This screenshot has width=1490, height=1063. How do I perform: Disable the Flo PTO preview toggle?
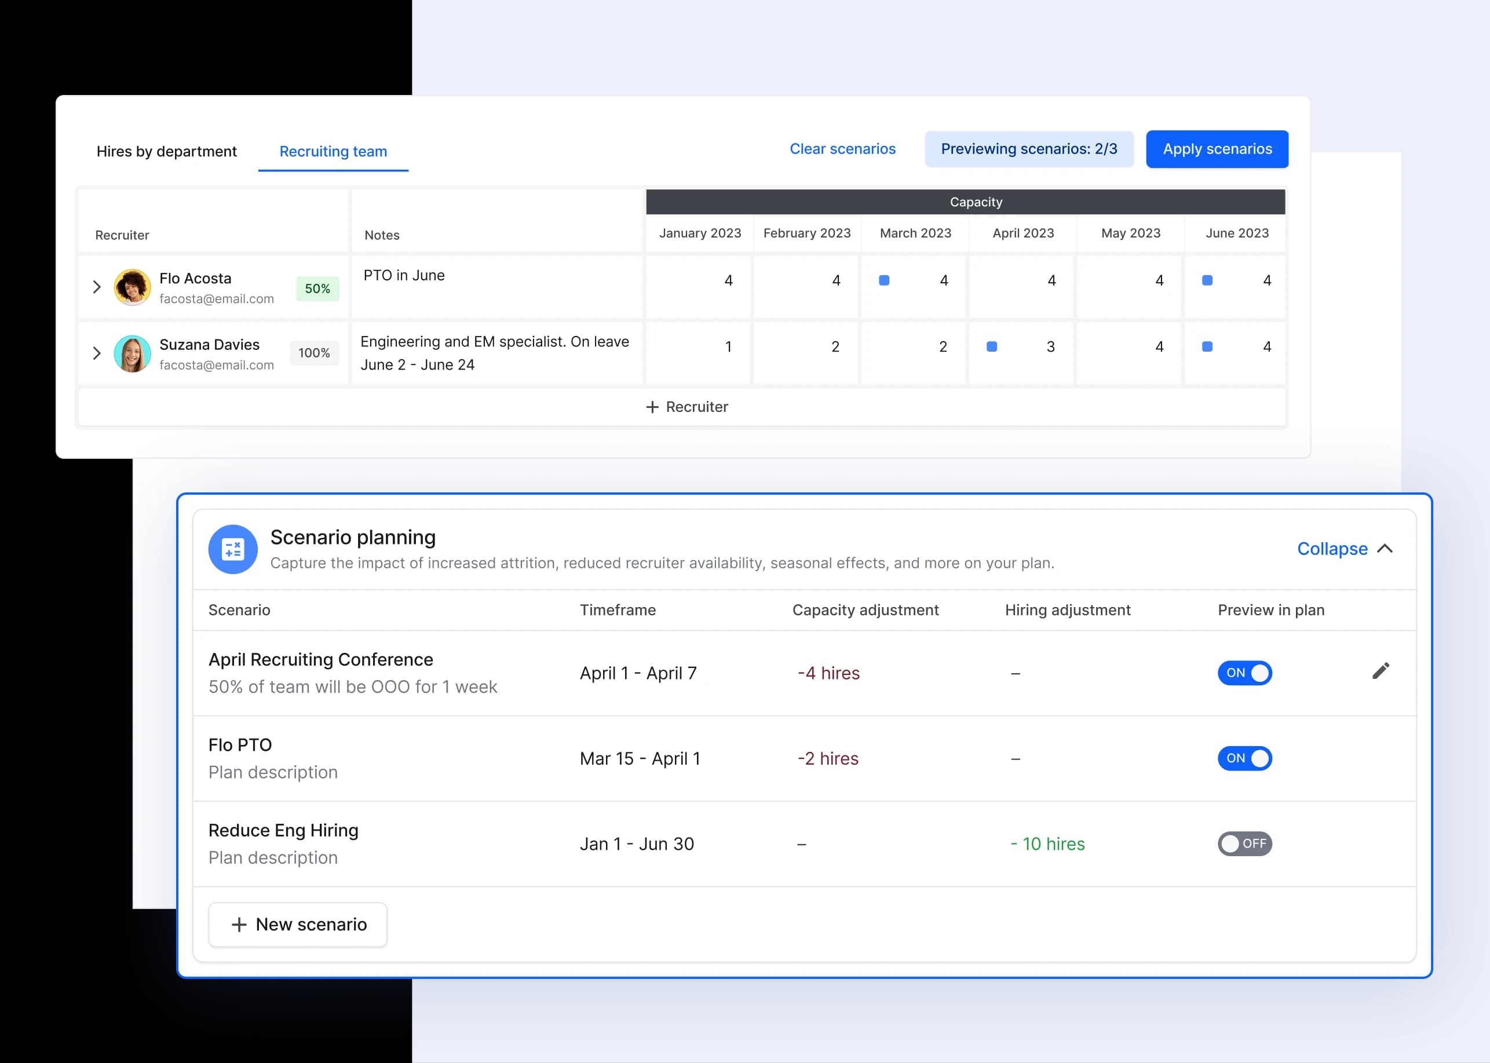click(1244, 758)
